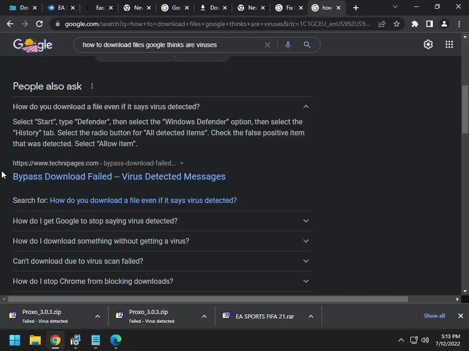Open Chrome profile avatar menu

click(444, 24)
